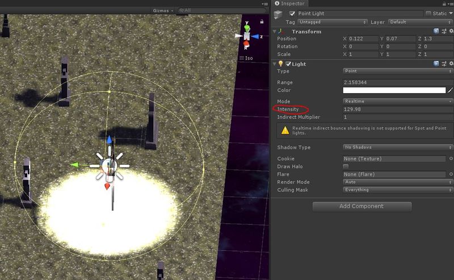Click the point light gizmo in scene
The height and width of the screenshot is (280, 454).
point(110,166)
